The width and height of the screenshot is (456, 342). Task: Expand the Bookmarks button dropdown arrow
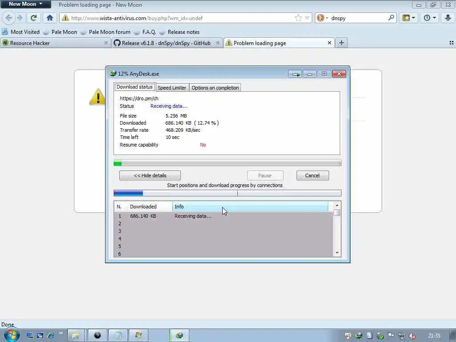tap(414, 18)
